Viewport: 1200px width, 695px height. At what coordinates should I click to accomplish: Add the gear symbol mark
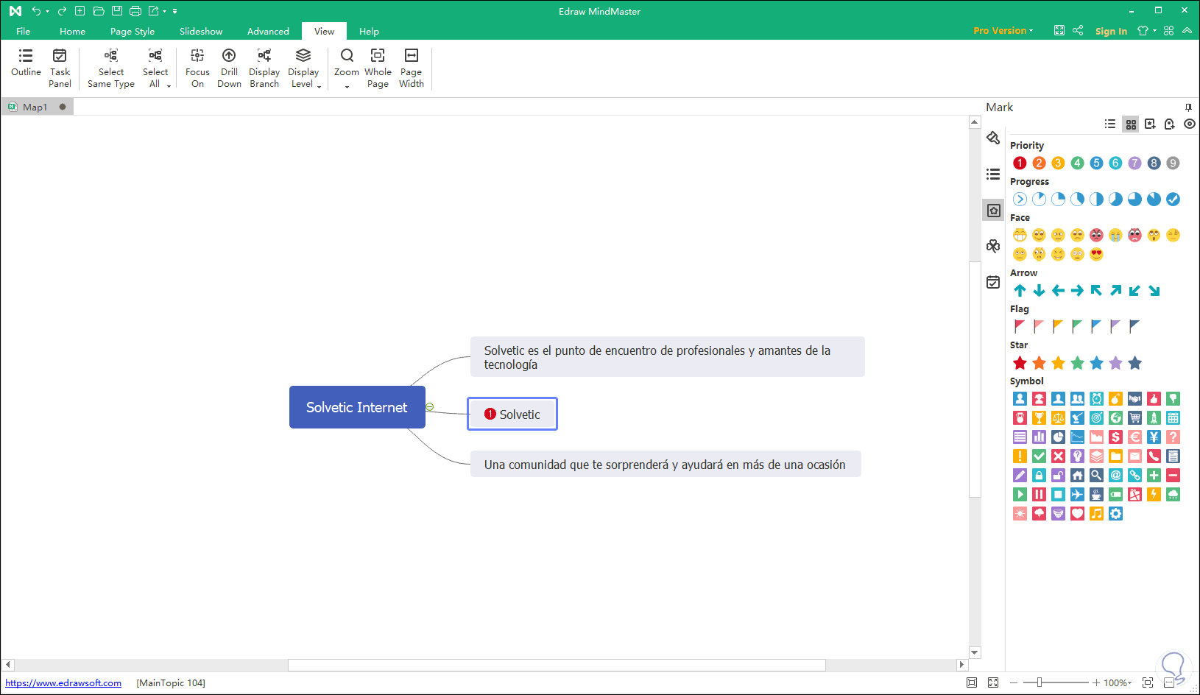[x=1115, y=514]
